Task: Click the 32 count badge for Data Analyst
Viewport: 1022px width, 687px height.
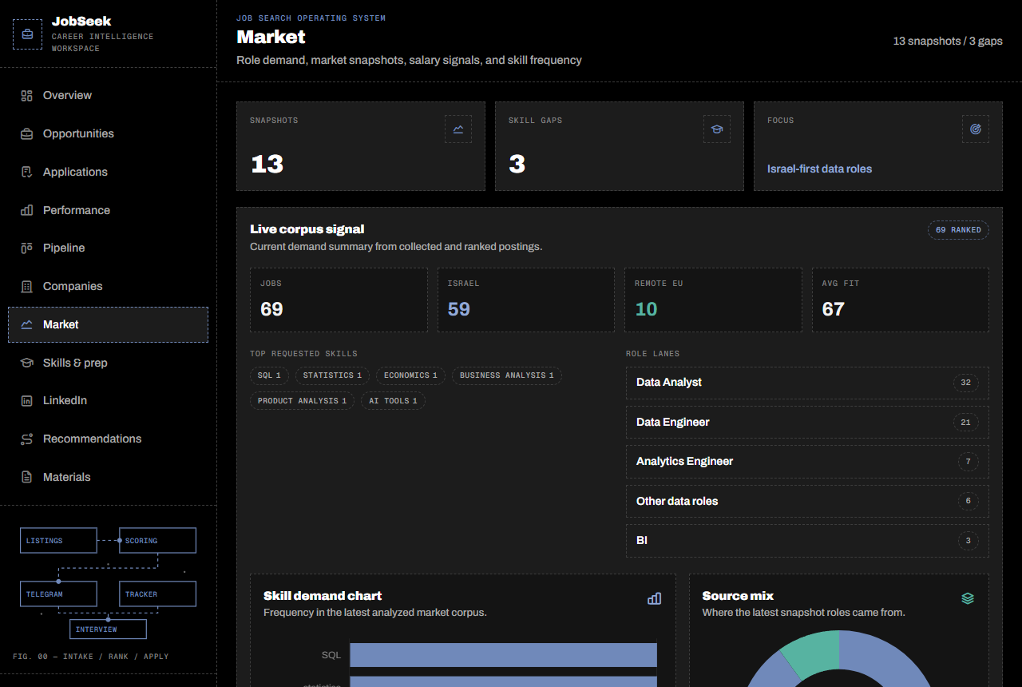Action: coord(965,383)
